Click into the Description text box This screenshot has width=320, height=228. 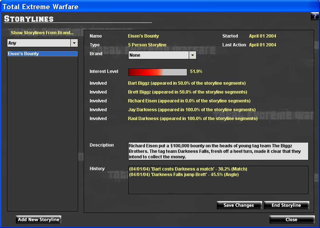pos(218,151)
